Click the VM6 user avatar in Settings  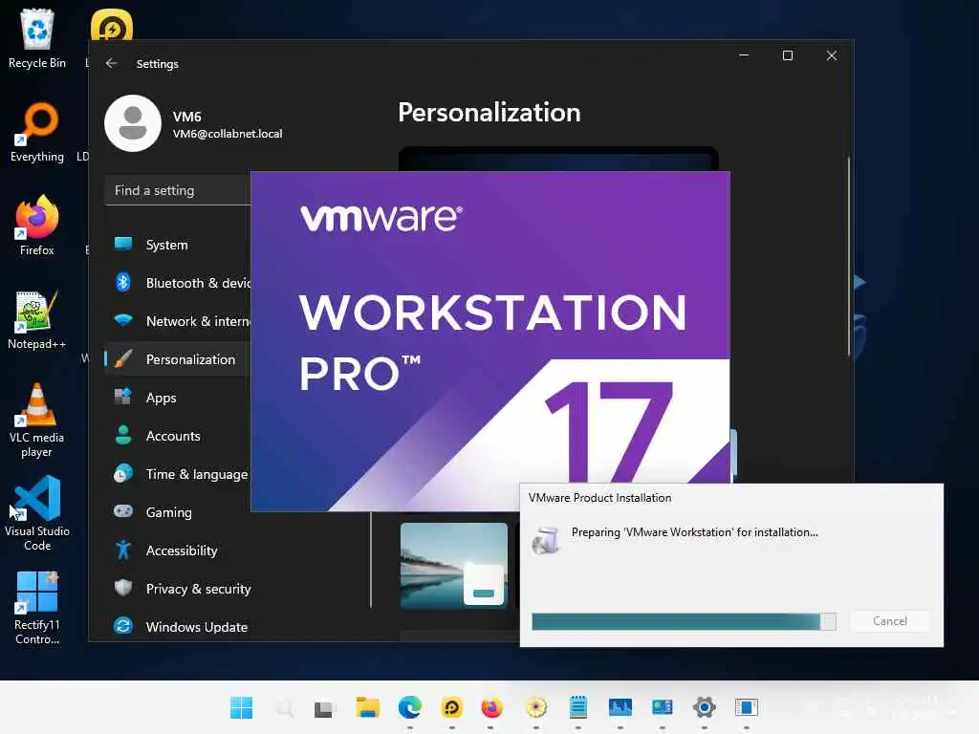[x=133, y=123]
